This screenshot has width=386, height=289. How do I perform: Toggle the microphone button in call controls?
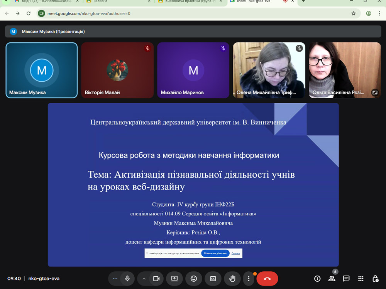[x=127, y=279]
